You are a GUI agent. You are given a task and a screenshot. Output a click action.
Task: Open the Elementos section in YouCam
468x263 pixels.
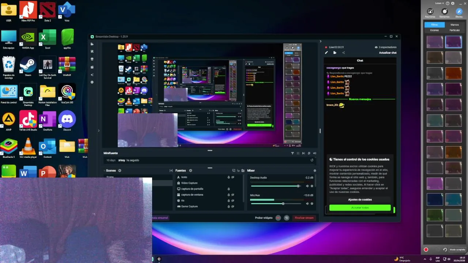(445, 13)
